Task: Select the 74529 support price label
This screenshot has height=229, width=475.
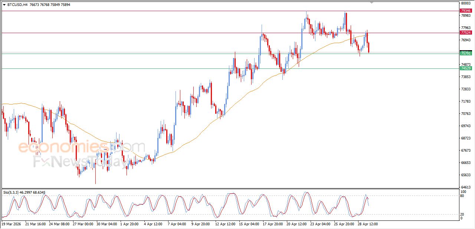Action: [466, 68]
